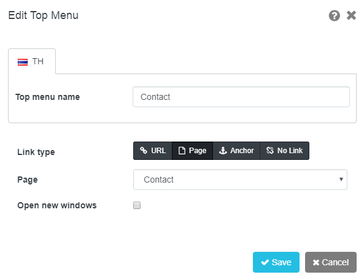
Task: Enable the Open new windows checkbox
Action: point(137,205)
